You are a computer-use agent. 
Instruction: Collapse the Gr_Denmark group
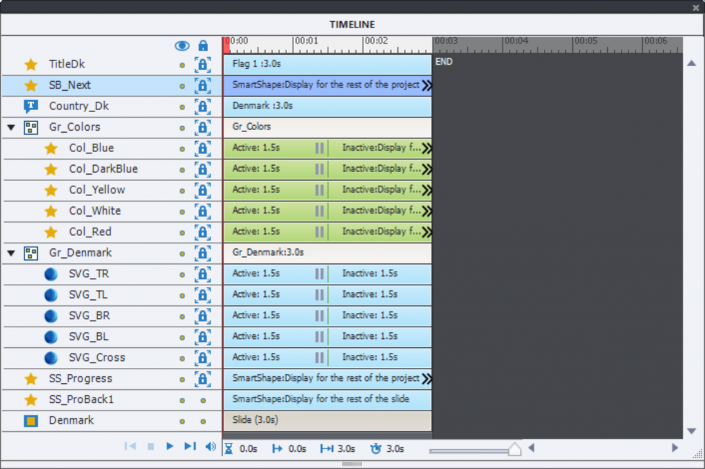coord(11,253)
